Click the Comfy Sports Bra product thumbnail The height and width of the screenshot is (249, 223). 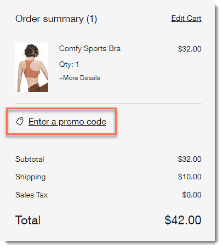(x=32, y=67)
